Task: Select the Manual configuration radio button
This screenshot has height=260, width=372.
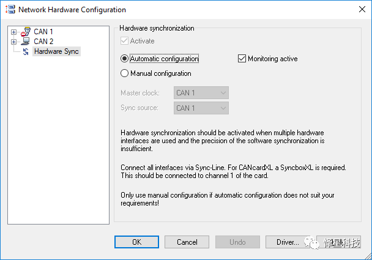Action: tap(125, 73)
